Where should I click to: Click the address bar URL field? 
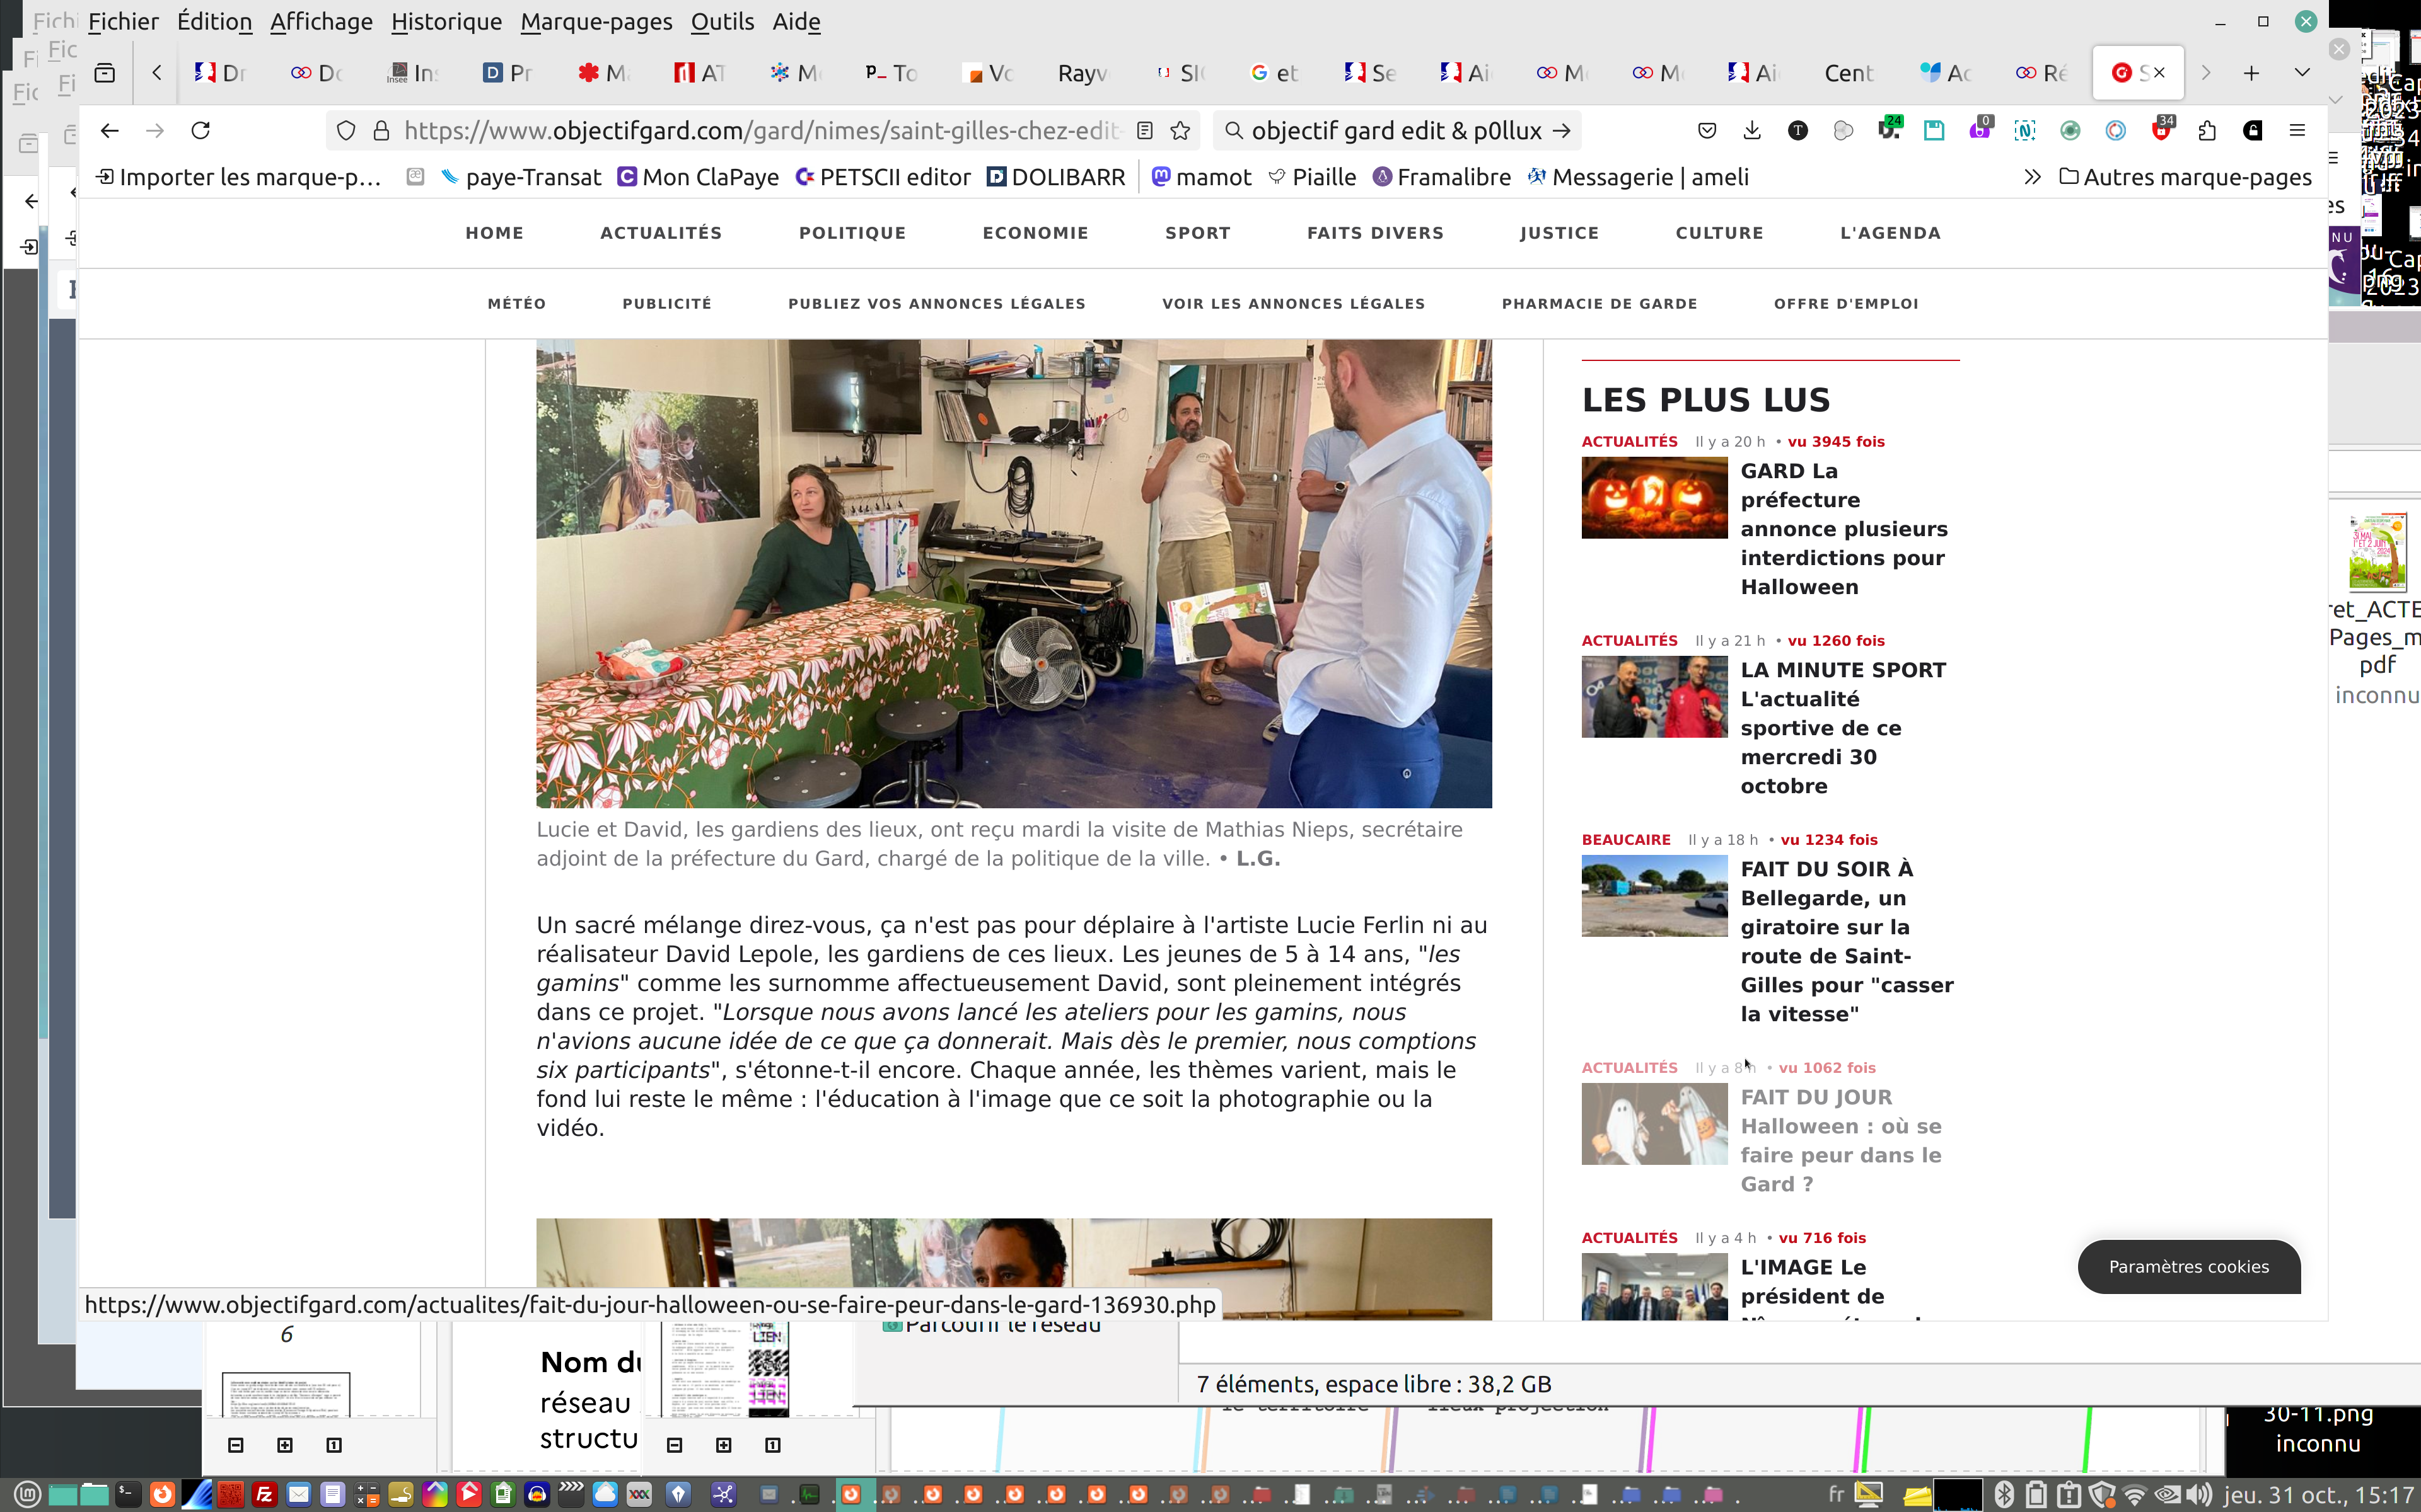click(x=760, y=131)
